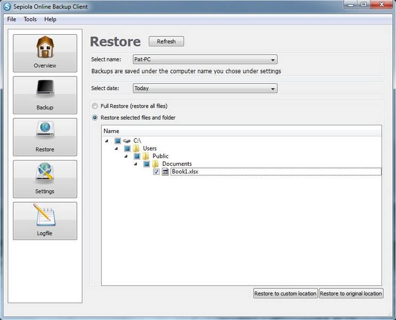Click the Name column header

pyautogui.click(x=241, y=131)
